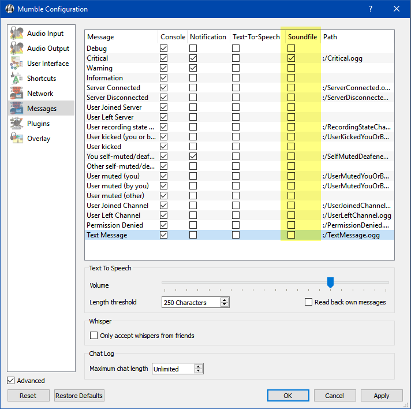Toggle Console for Server Disconnected row
This screenshot has width=411, height=409.
click(x=163, y=97)
